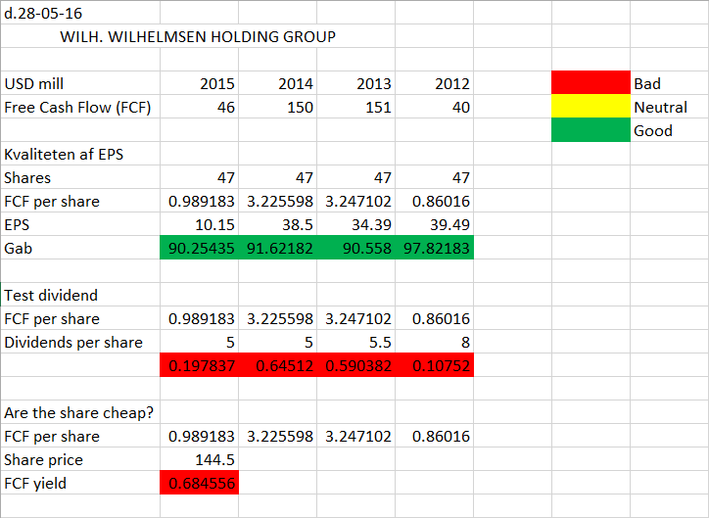The image size is (709, 518).
Task: Select FCF value 40
Action: click(x=461, y=107)
